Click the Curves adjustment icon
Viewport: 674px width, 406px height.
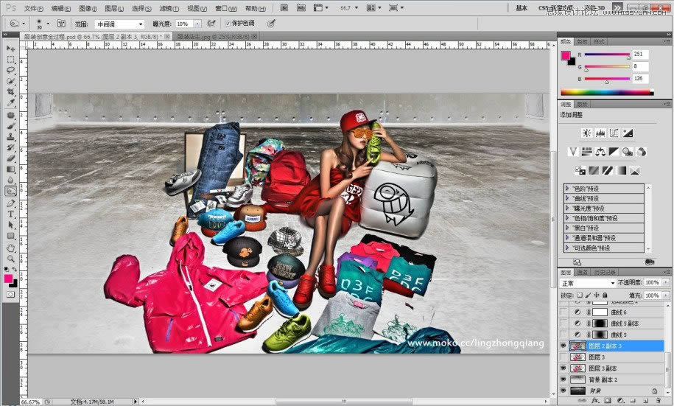click(614, 133)
